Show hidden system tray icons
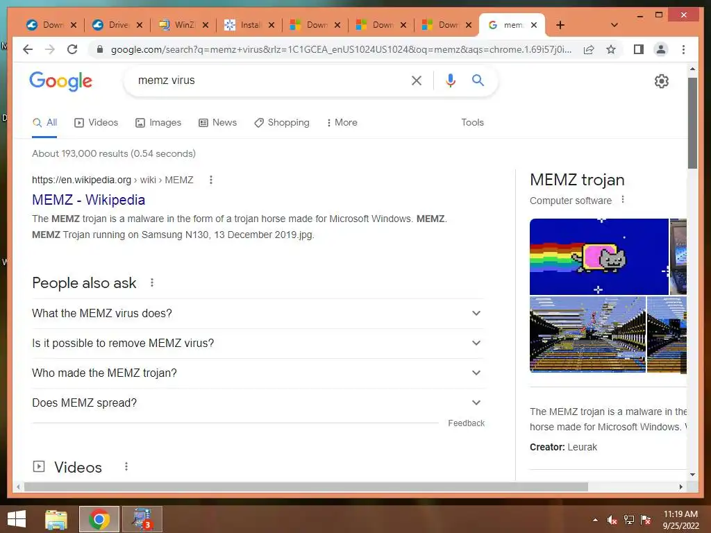The image size is (711, 533). click(595, 520)
